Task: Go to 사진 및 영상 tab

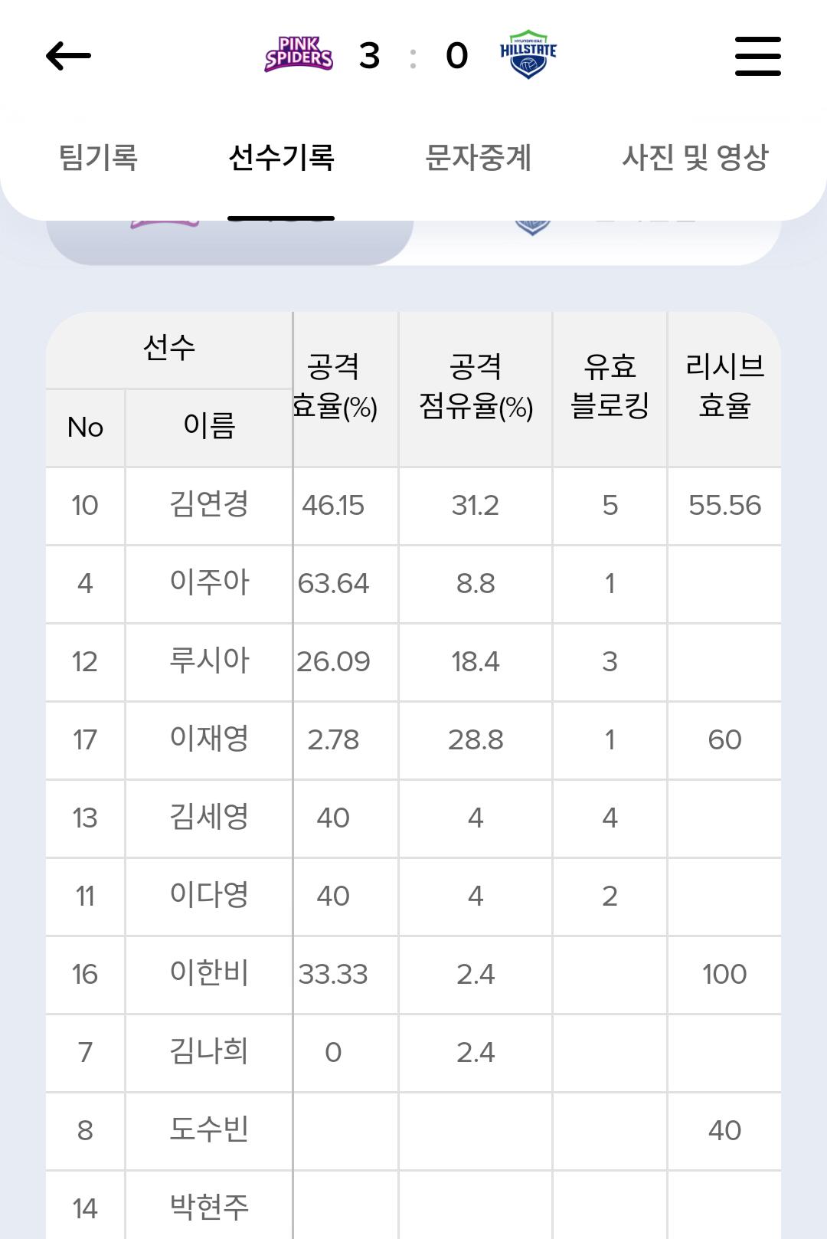Action: [695, 158]
